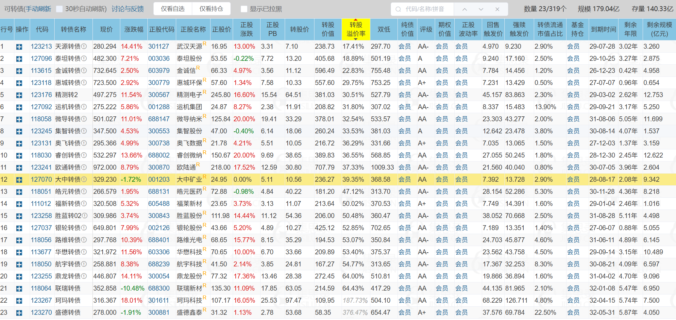676x320 pixels.
Task: Switch to 仅看自选 filter tab
Action: point(173,9)
